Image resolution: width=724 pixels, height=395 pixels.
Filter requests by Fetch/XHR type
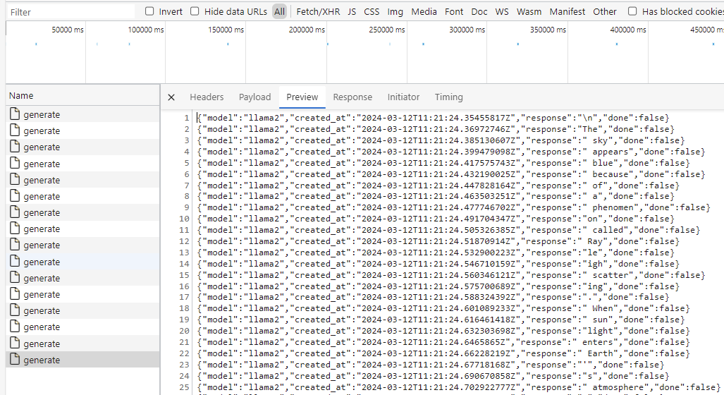click(x=318, y=11)
